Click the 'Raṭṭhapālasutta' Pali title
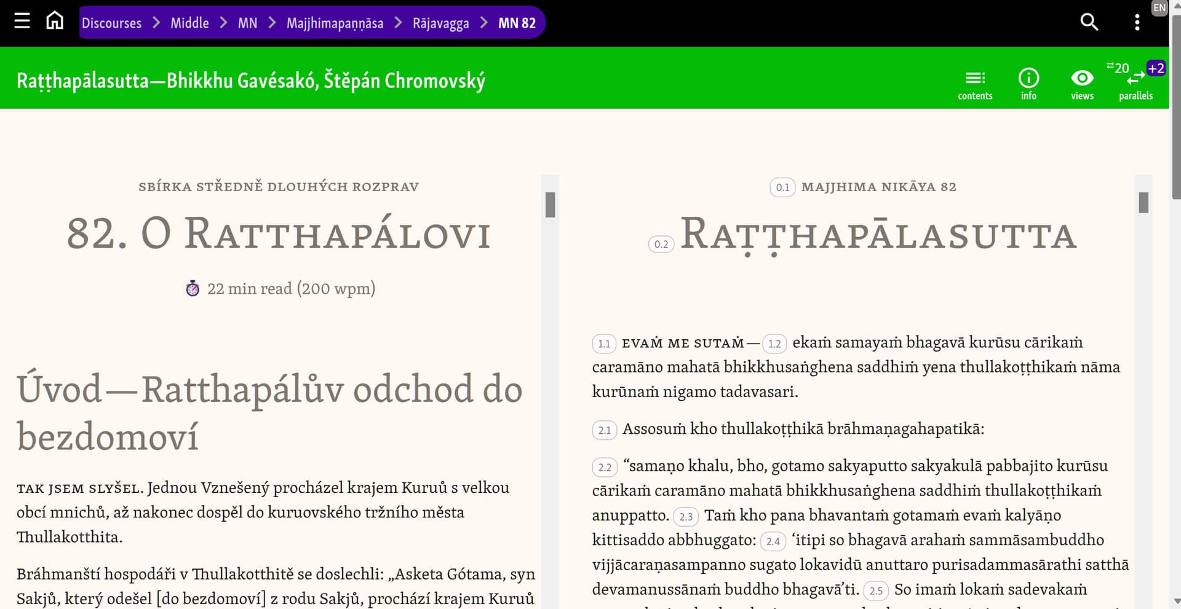 coord(878,235)
